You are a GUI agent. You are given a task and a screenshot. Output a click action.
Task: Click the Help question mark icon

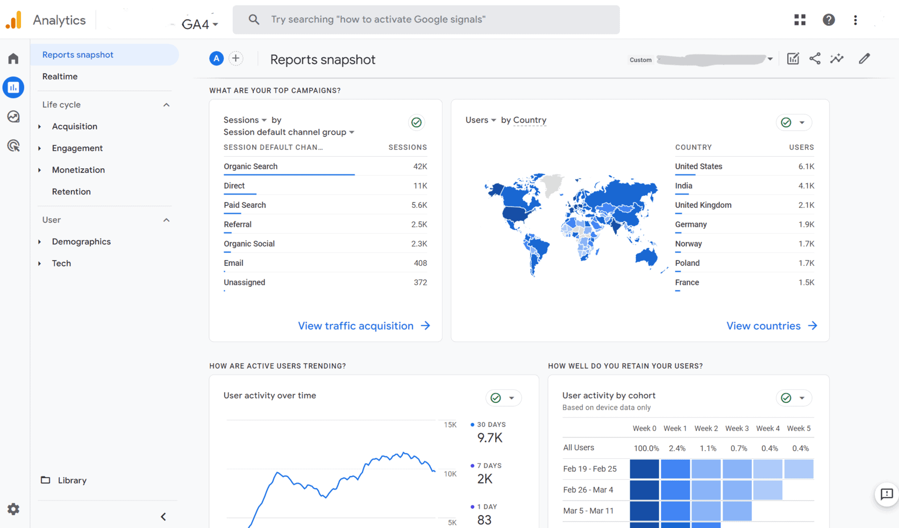[x=829, y=20]
